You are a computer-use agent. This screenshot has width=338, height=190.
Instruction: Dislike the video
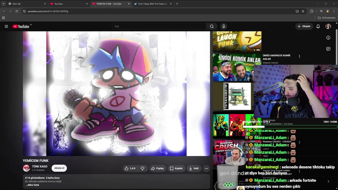(142, 168)
